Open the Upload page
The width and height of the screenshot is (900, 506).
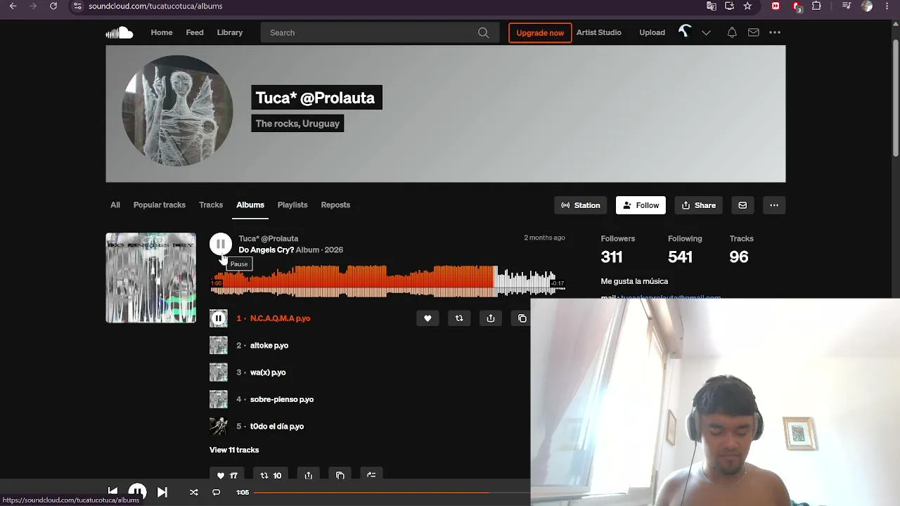(652, 32)
